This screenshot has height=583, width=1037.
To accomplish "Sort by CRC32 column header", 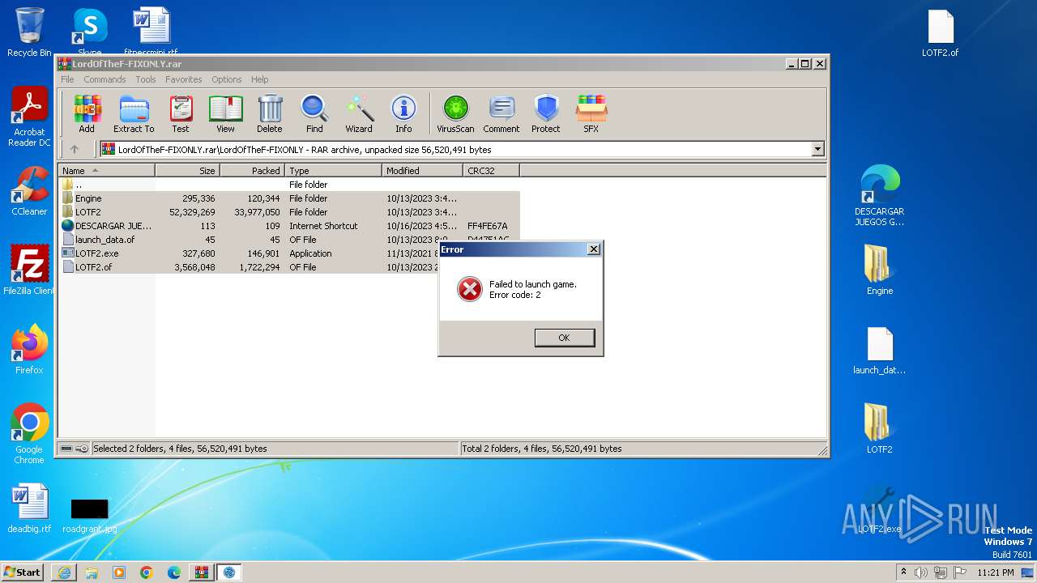I will [x=491, y=171].
